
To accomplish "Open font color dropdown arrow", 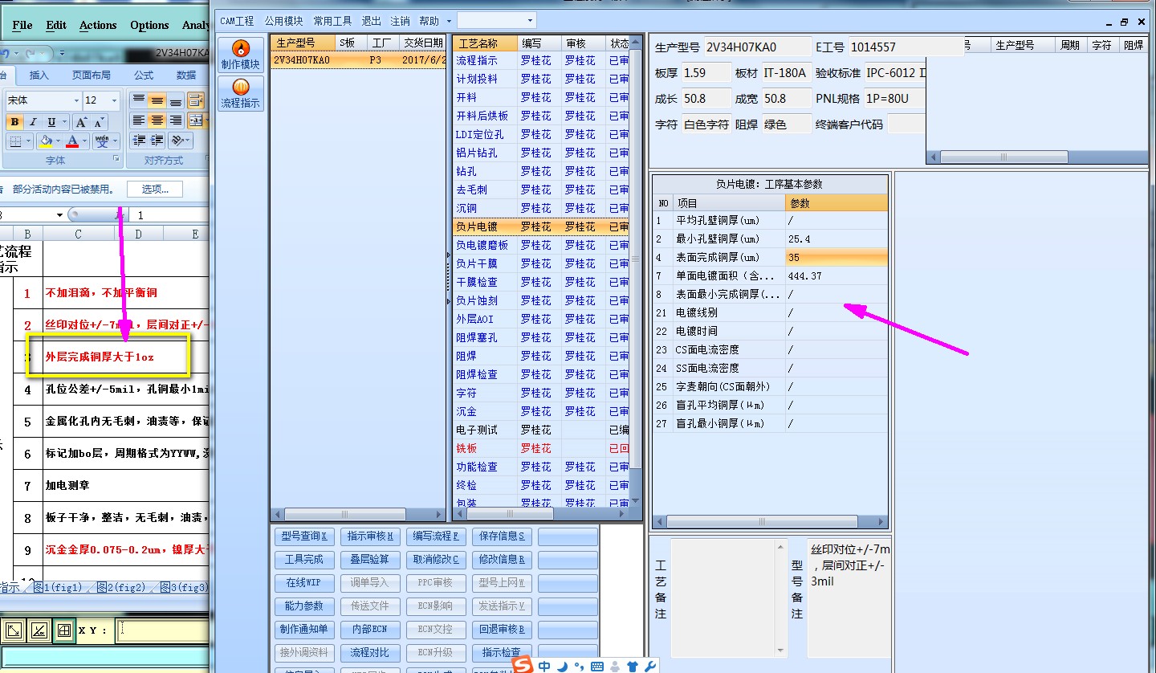I will [86, 141].
